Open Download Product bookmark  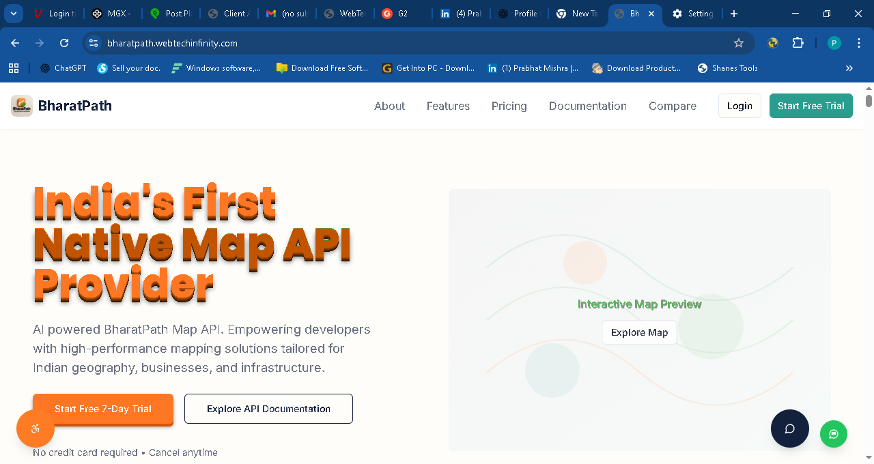636,68
